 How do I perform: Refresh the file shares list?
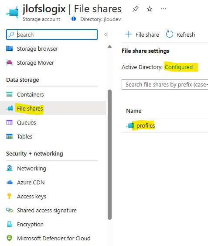click(181, 35)
